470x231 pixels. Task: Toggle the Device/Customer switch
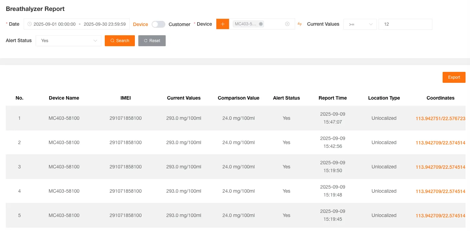[158, 24]
